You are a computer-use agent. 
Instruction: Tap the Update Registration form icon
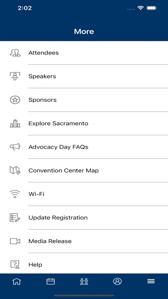pos(15,217)
